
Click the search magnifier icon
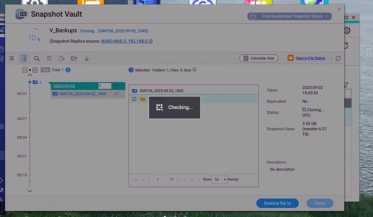(x=37, y=58)
